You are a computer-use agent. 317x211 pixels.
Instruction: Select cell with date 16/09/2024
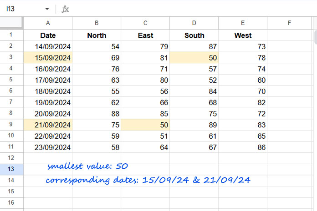click(48, 69)
